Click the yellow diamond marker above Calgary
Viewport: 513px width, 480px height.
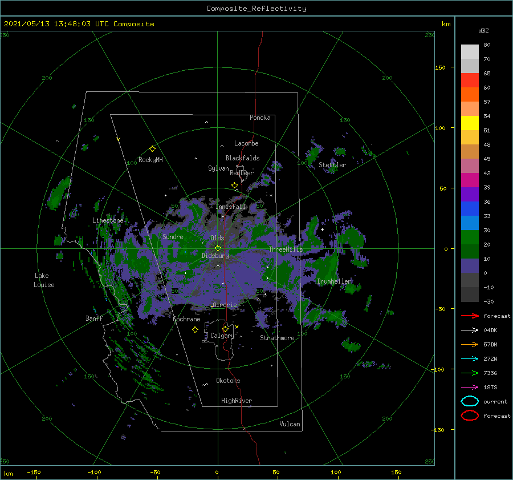pos(225,329)
